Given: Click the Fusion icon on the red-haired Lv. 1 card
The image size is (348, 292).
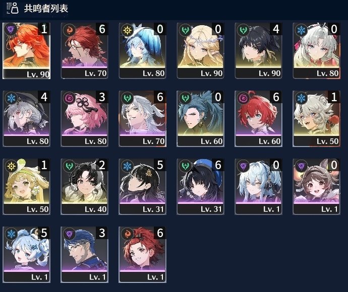Looking at the screenshot, I should pyautogui.click(x=127, y=234).
